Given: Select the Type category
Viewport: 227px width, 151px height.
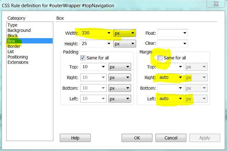Looking at the screenshot, I should pyautogui.click(x=13, y=25).
